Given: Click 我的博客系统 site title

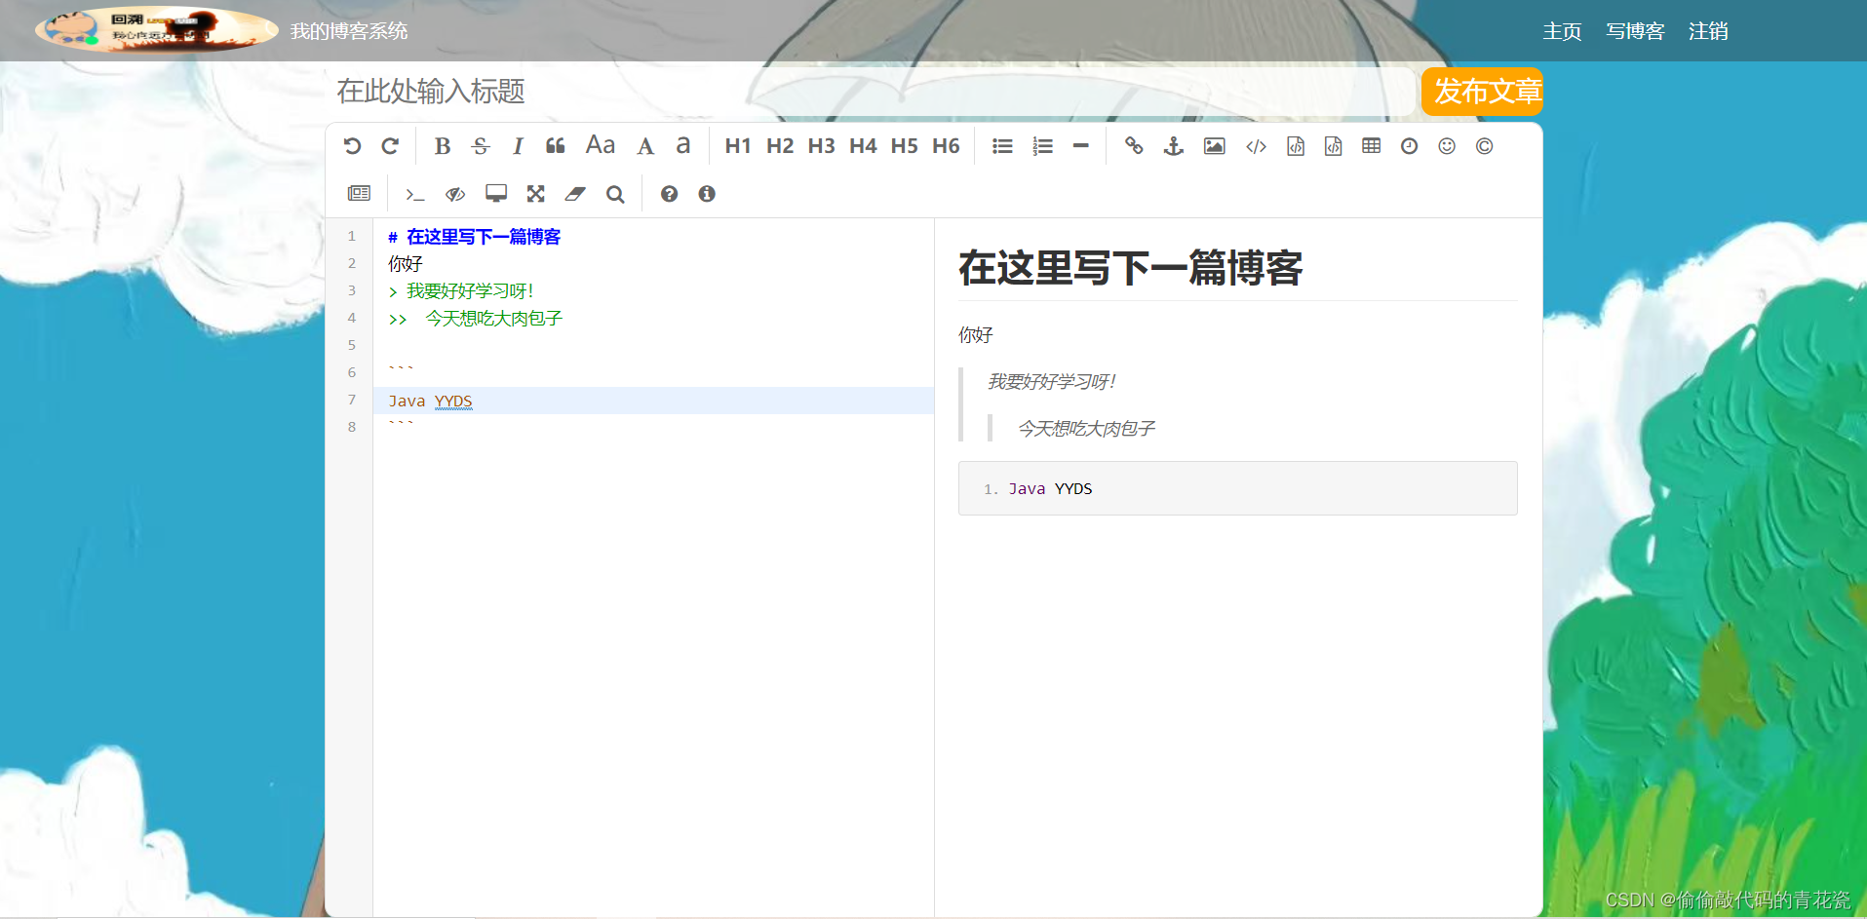Looking at the screenshot, I should [x=349, y=31].
